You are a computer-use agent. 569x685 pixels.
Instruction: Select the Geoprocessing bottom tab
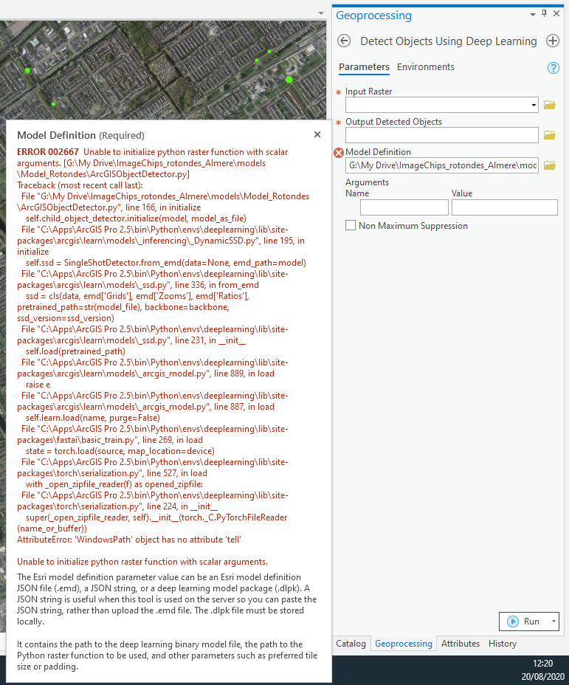(x=404, y=644)
